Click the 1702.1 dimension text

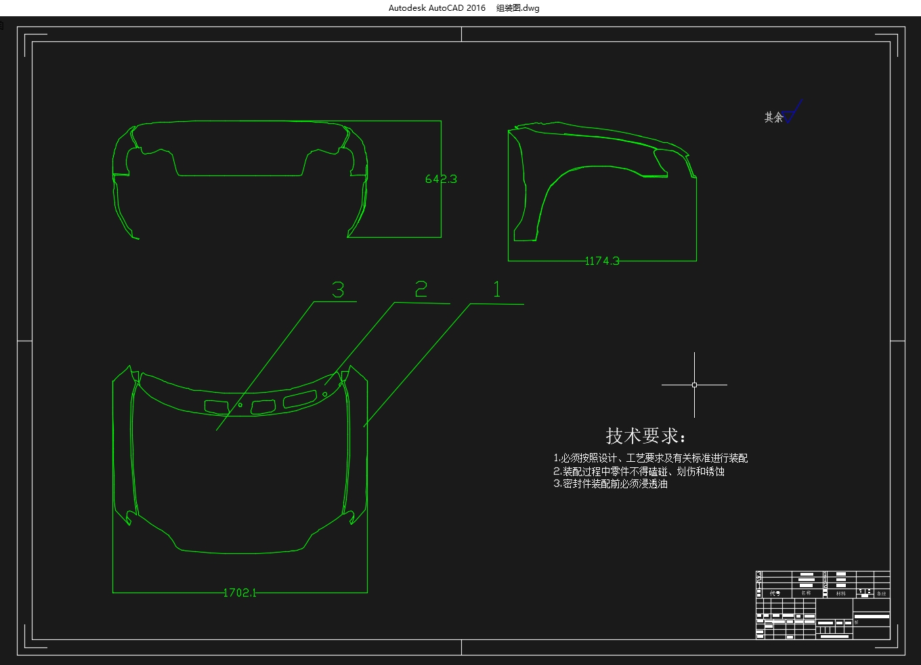point(240,593)
